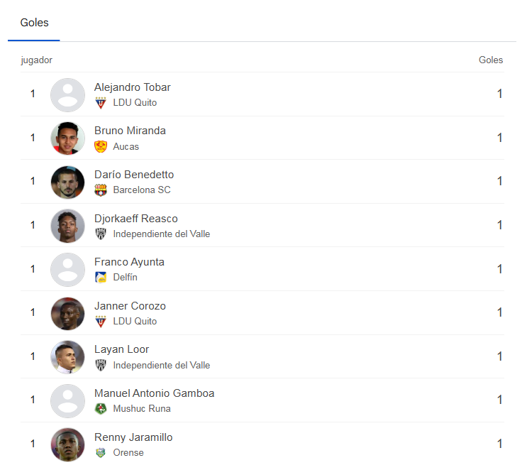Open Bruno Miranda's player photo
The width and height of the screenshot is (527, 470).
click(x=67, y=138)
